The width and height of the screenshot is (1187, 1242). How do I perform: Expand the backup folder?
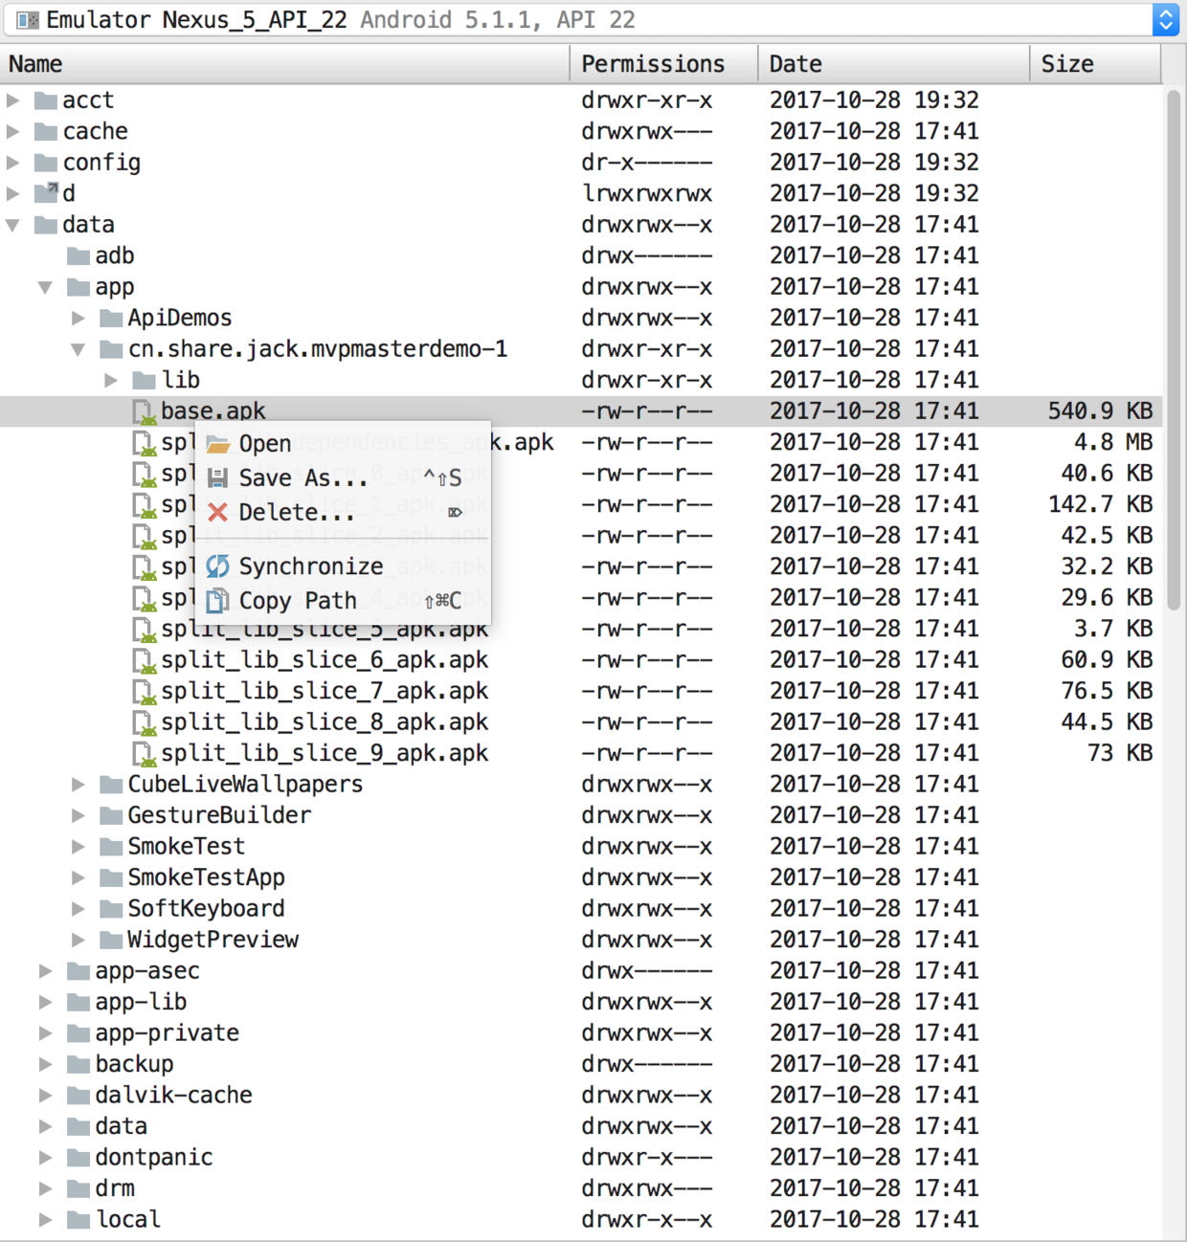[45, 1064]
